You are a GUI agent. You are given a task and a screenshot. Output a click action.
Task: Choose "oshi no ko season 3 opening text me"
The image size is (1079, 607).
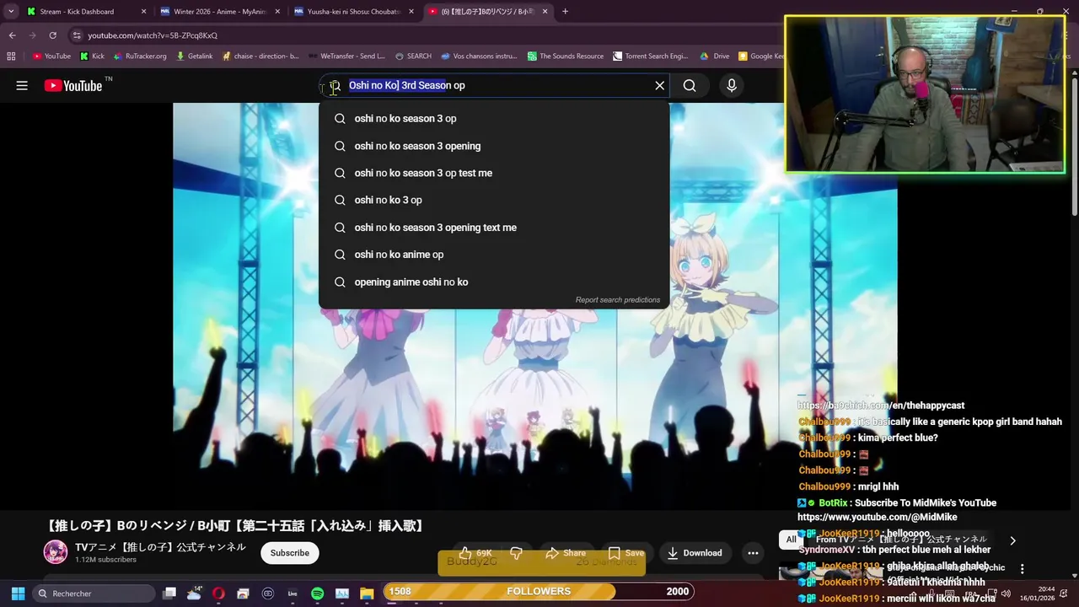point(494,228)
